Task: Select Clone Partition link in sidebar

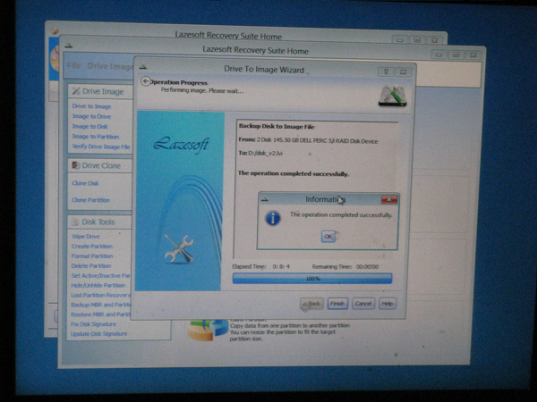Action: 90,200
